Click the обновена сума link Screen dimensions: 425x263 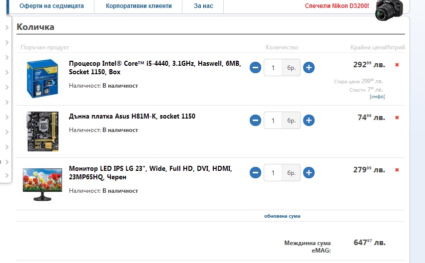(x=282, y=216)
